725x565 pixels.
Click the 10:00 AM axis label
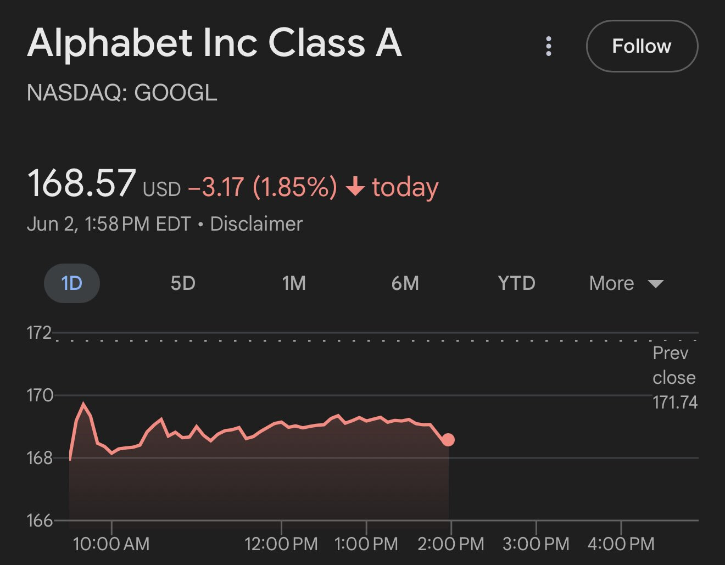point(111,544)
